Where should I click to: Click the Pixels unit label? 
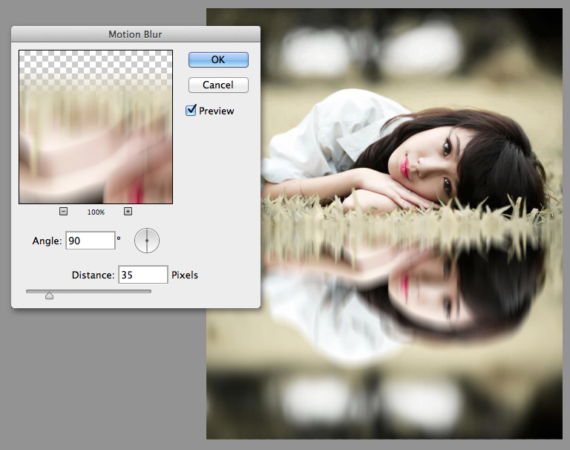click(185, 275)
